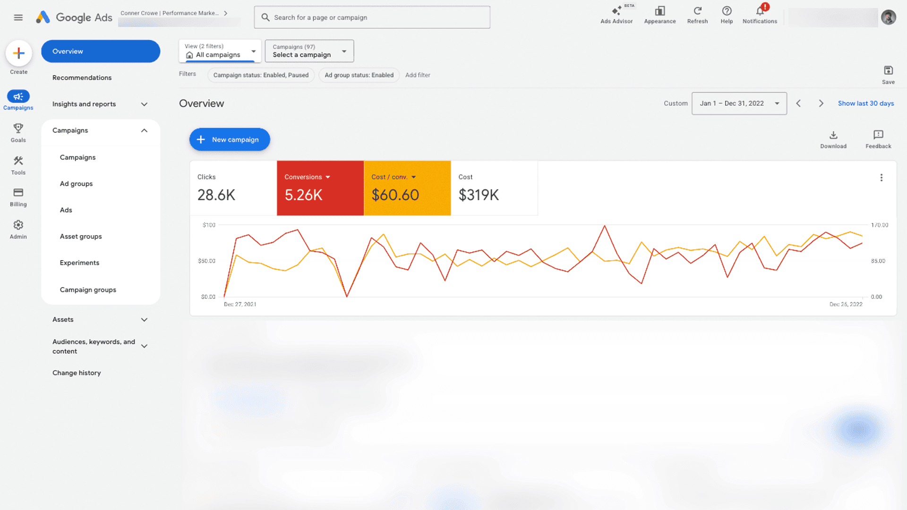Click the Refresh icon
This screenshot has height=510, width=907.
[697, 11]
